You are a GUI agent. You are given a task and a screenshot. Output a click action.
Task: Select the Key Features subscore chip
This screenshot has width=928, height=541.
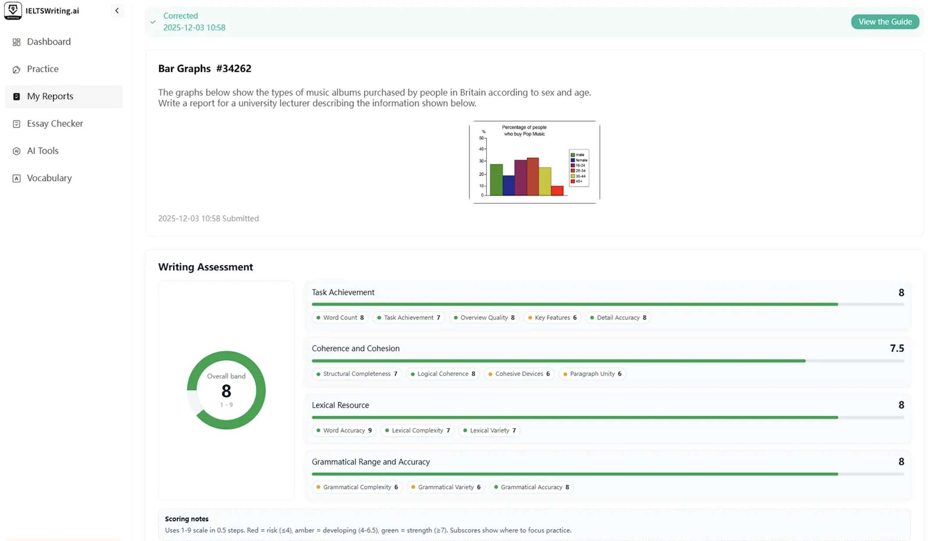click(552, 317)
